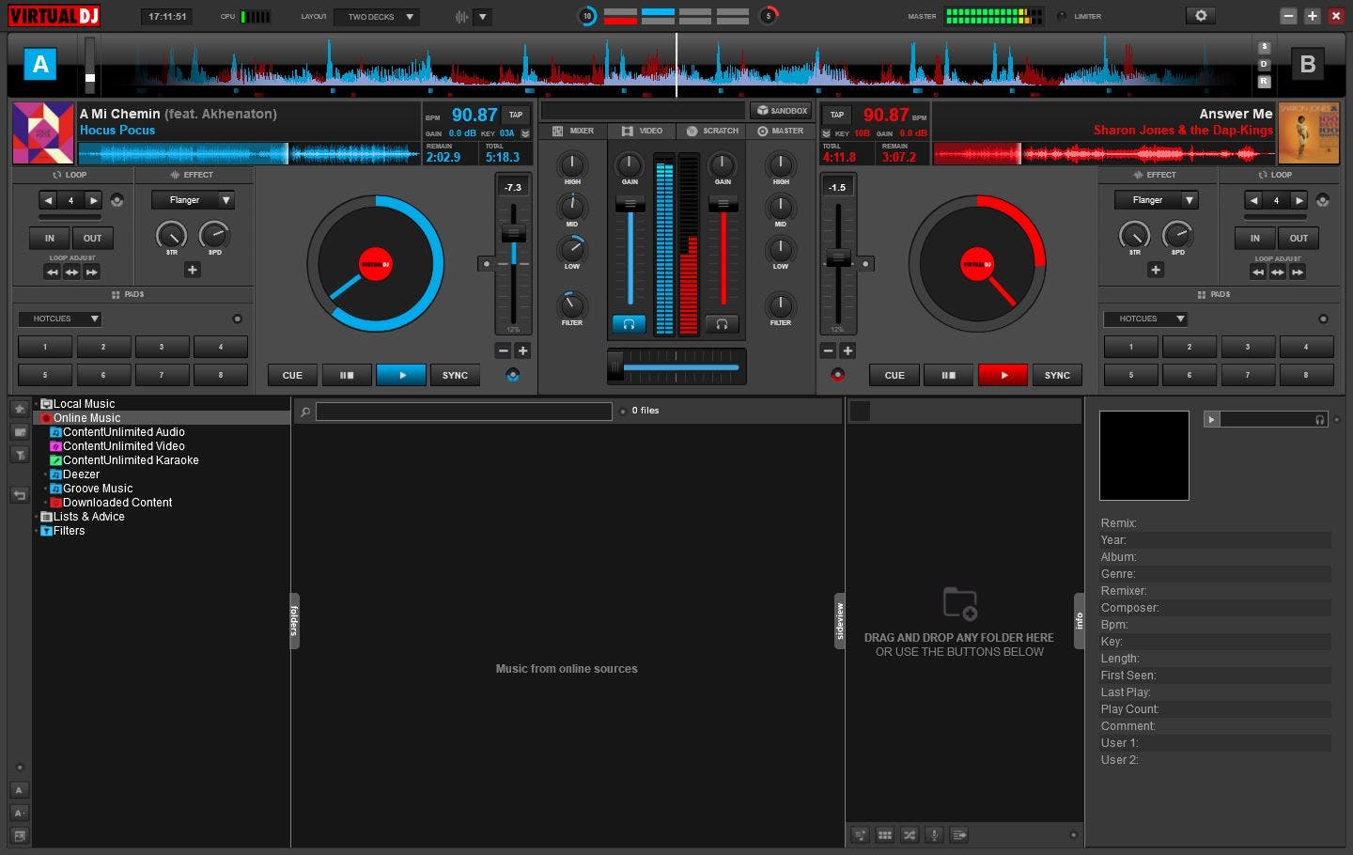Image resolution: width=1353 pixels, height=855 pixels.
Task: Toggle deck A headphone cue button
Action: pos(629,324)
